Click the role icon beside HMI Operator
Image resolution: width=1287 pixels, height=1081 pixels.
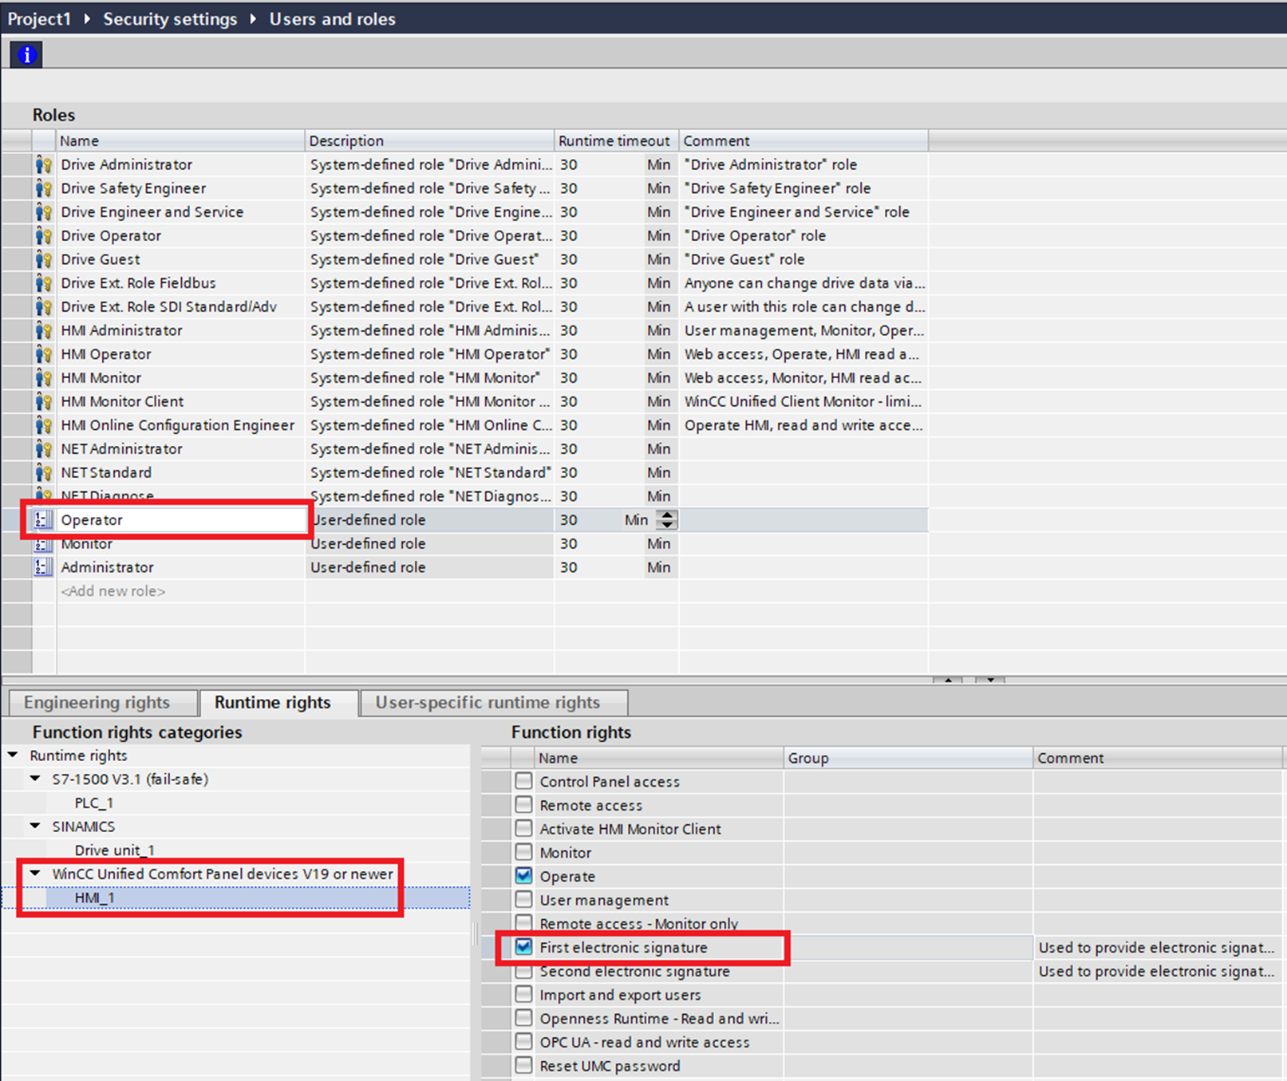point(43,354)
